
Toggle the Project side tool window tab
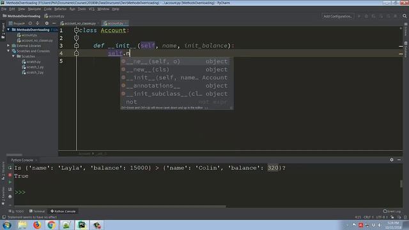(x=3, y=31)
